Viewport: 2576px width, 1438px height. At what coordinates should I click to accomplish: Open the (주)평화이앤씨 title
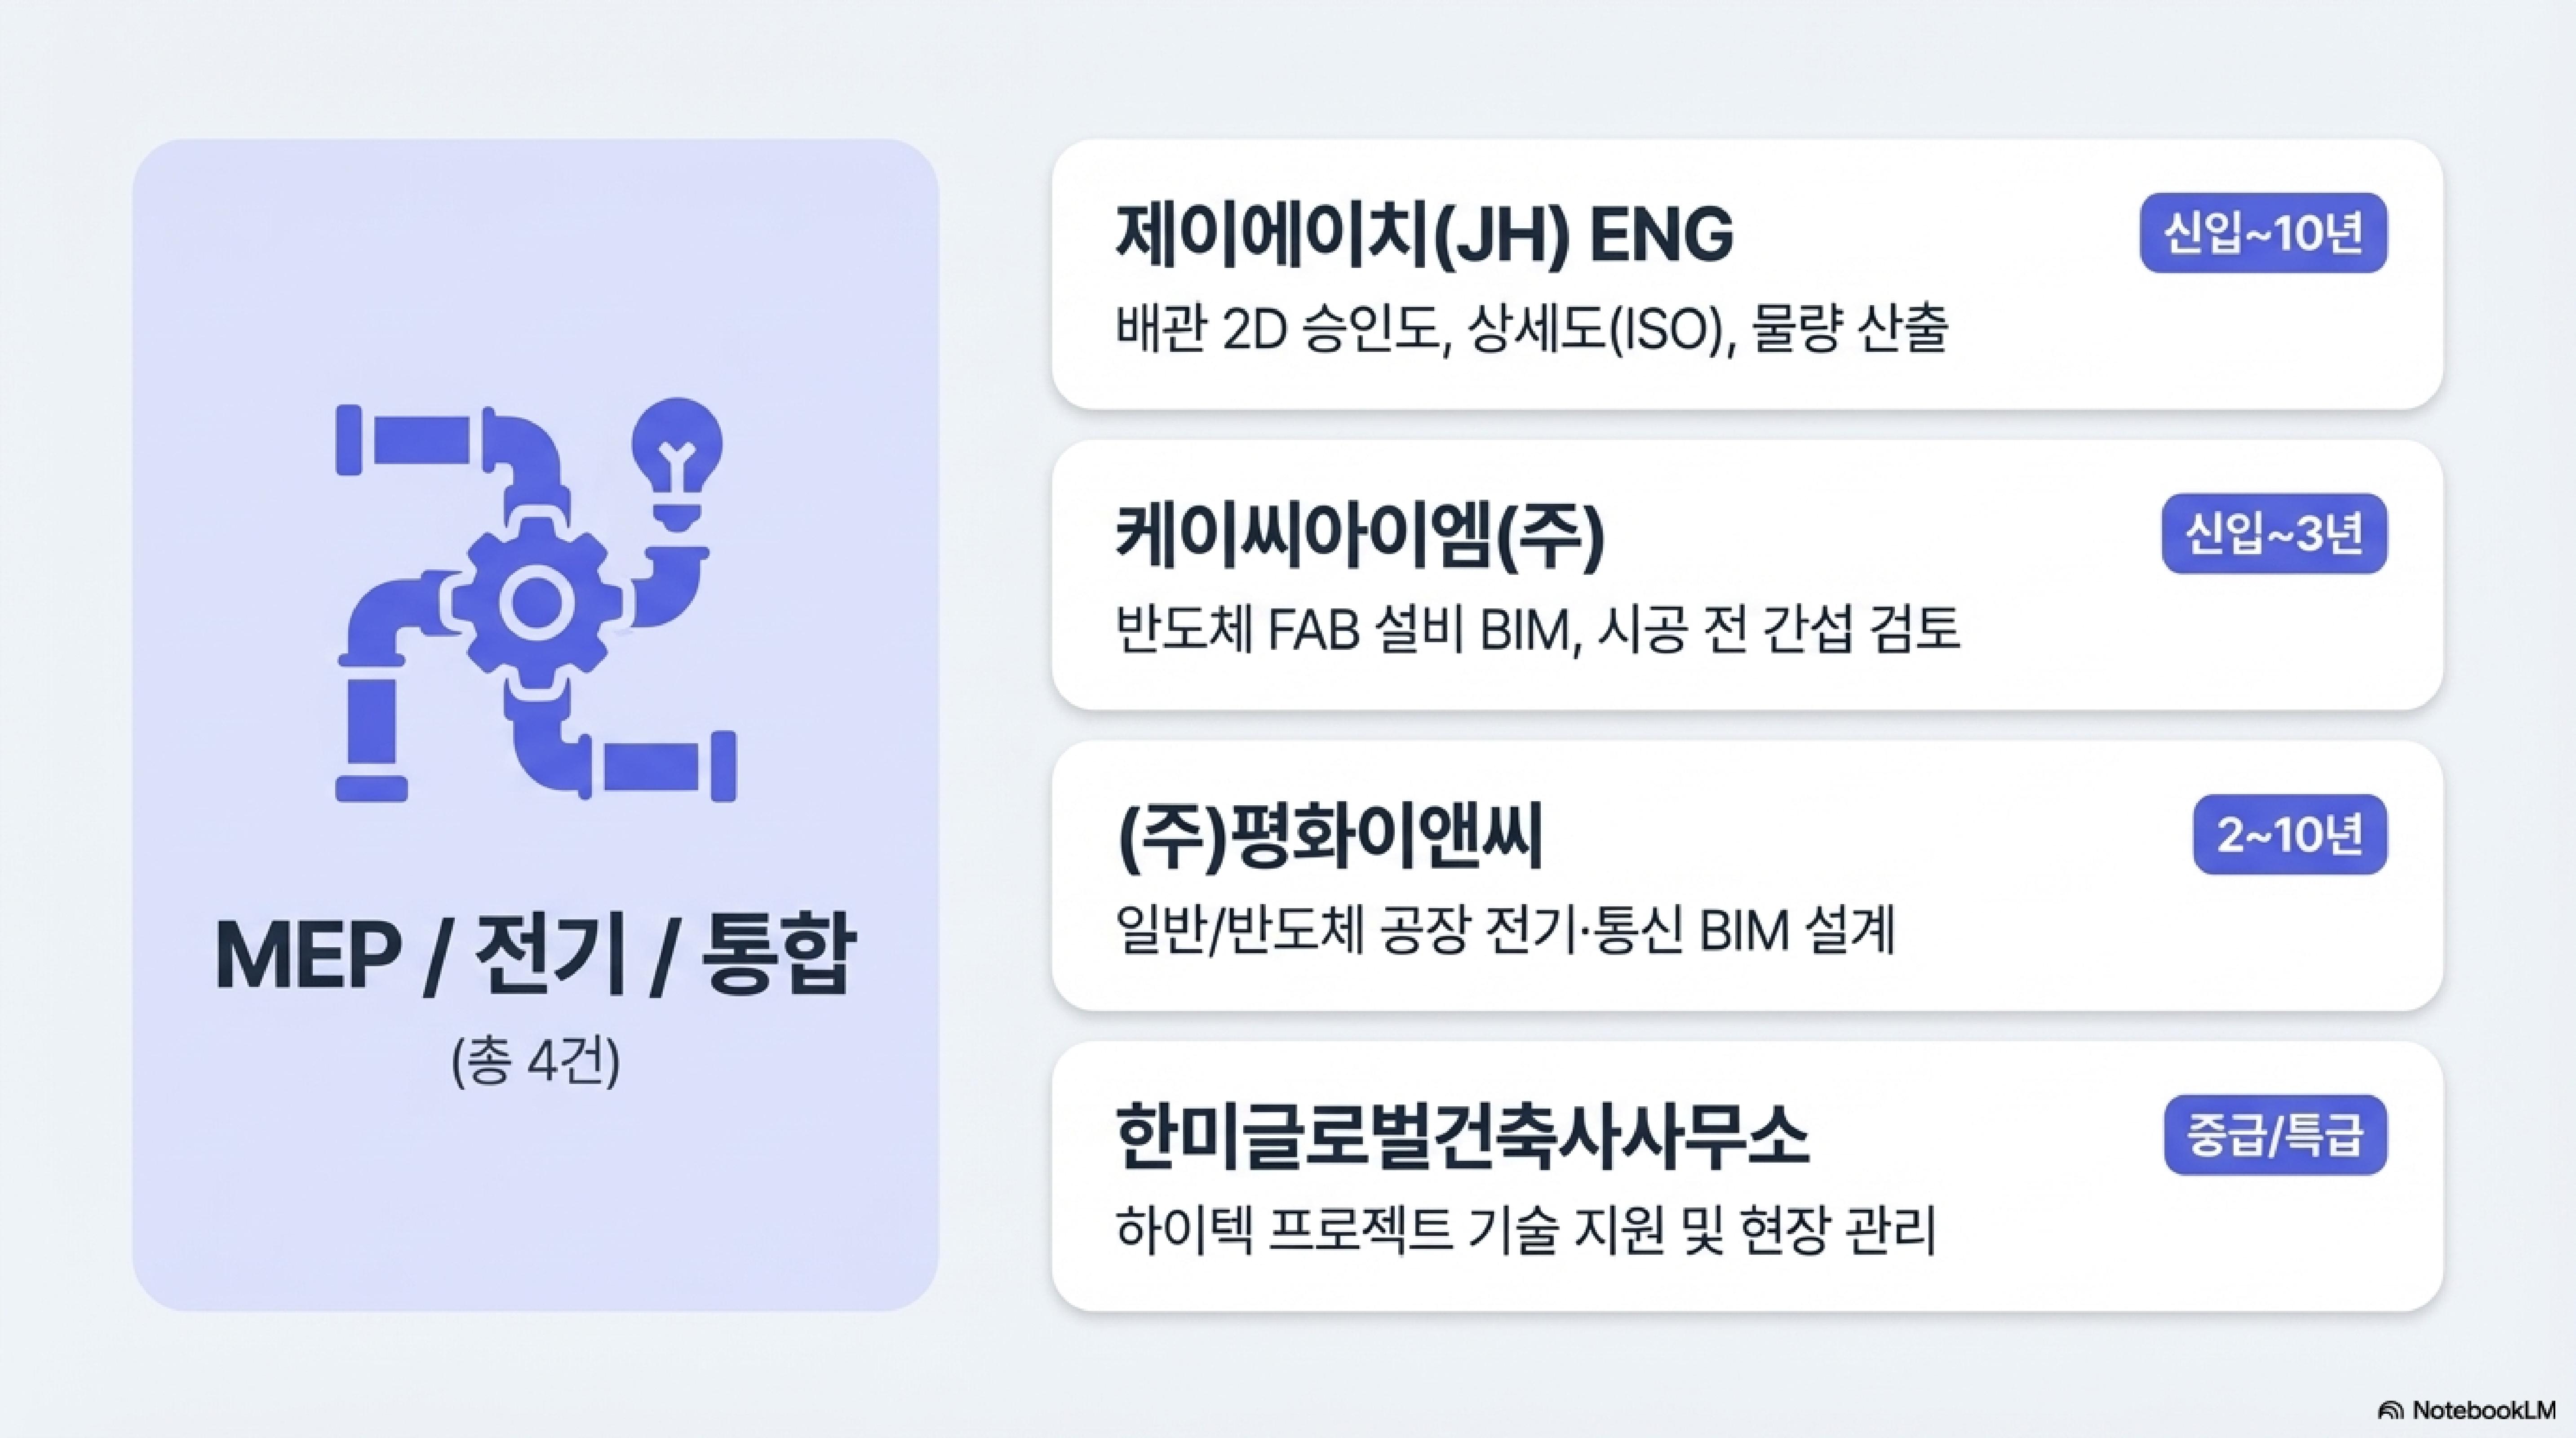click(1330, 836)
